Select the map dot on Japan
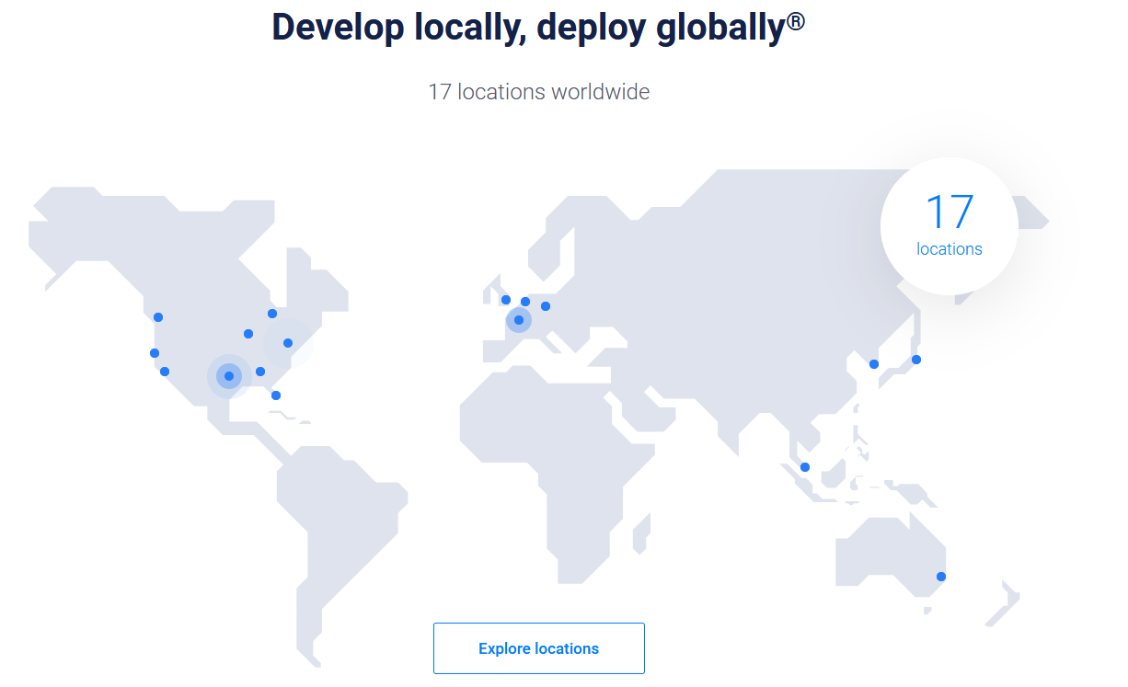 [x=916, y=360]
